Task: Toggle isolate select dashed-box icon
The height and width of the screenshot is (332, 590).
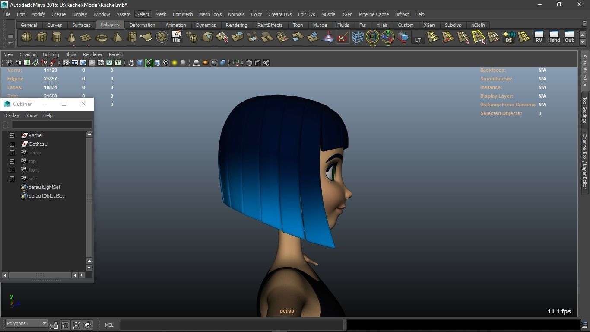Action: (236, 63)
